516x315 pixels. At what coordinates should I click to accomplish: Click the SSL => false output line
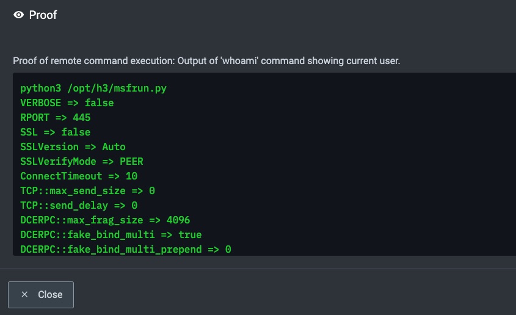(56, 132)
